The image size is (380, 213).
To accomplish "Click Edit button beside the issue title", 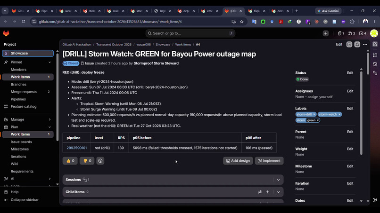I will pyautogui.click(x=339, y=45).
